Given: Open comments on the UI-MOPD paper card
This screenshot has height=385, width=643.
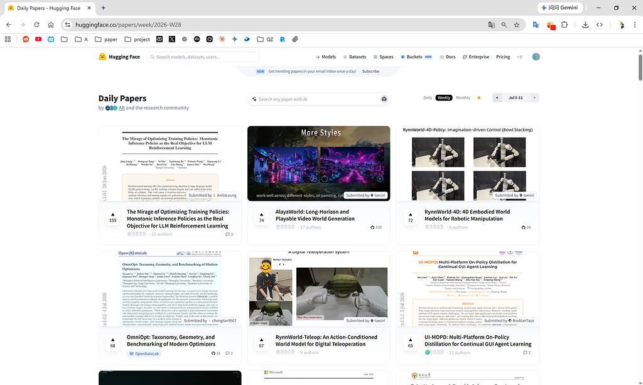Looking at the screenshot, I should pos(527,352).
